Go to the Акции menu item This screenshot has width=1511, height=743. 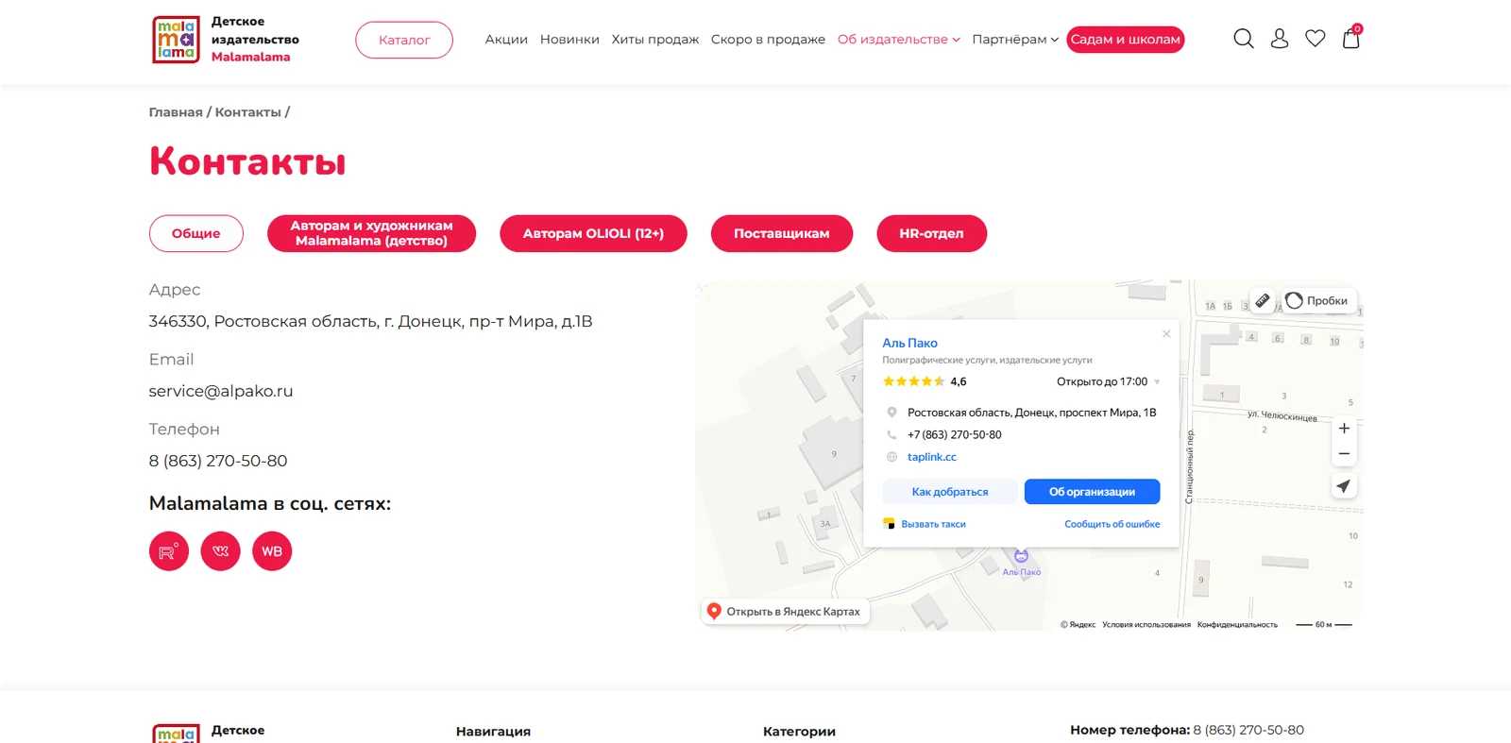[506, 40]
